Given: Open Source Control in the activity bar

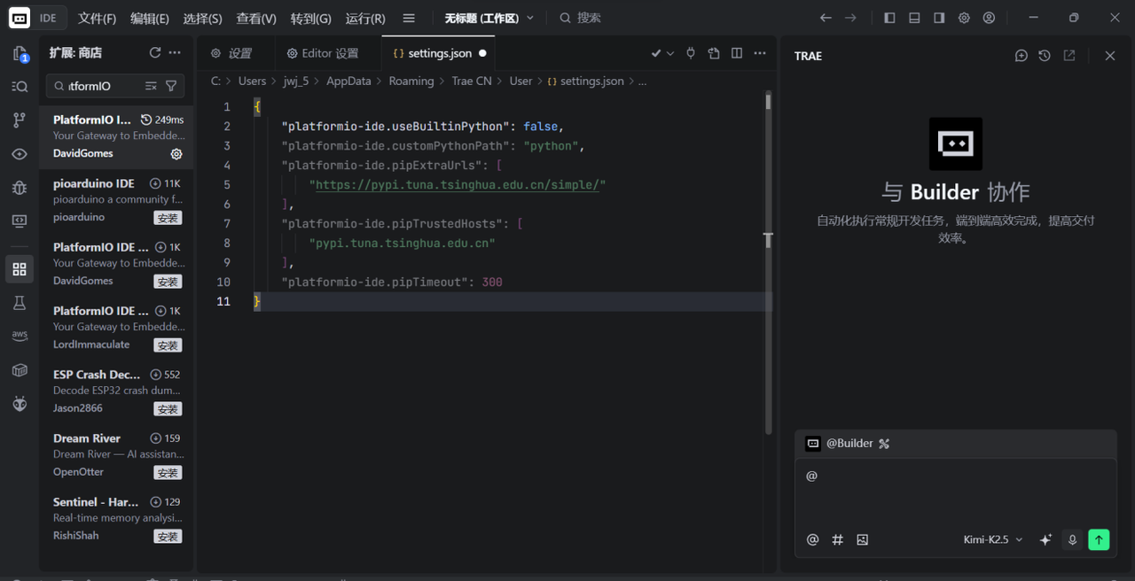Looking at the screenshot, I should (20, 120).
